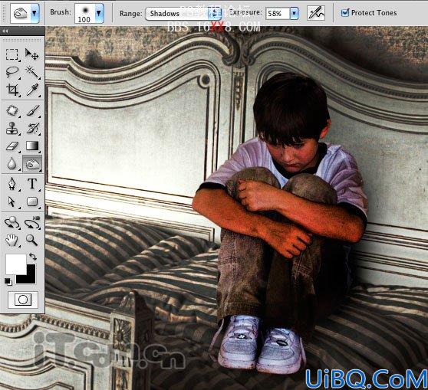Open the Burn tool preset picker
The height and width of the screenshot is (390, 428).
coord(25,13)
